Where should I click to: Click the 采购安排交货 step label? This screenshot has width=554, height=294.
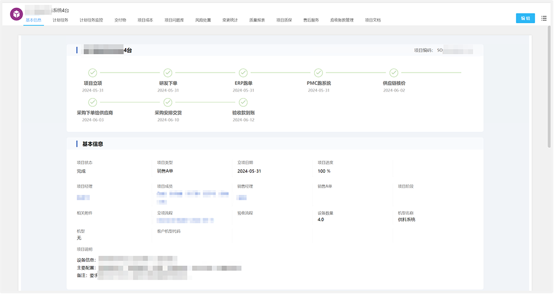click(x=168, y=113)
